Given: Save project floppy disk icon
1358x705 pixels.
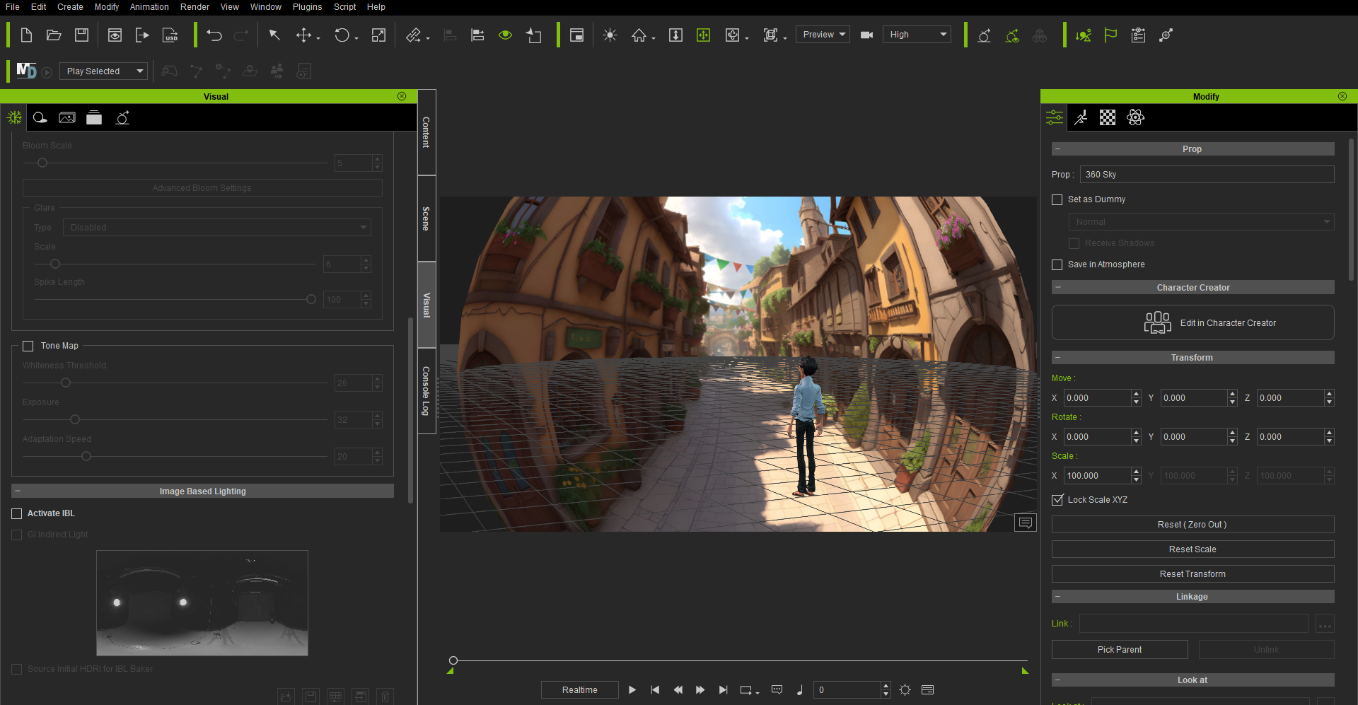Looking at the screenshot, I should 82,35.
